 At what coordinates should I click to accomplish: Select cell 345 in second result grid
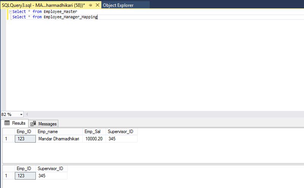[x=51, y=176]
